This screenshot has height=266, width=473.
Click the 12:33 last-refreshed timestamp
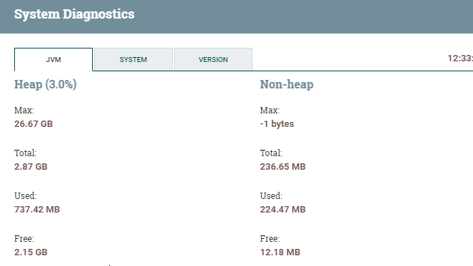point(460,58)
